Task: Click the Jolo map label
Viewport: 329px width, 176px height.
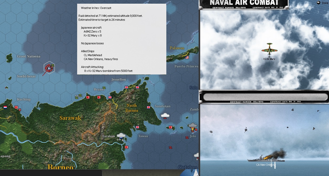Action: (193, 136)
